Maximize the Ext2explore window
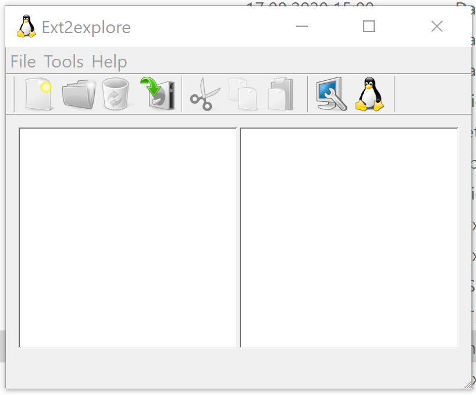 pos(368,26)
